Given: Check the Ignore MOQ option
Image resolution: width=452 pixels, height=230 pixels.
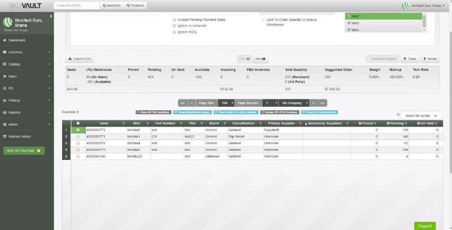Looking at the screenshot, I should tap(175, 32).
